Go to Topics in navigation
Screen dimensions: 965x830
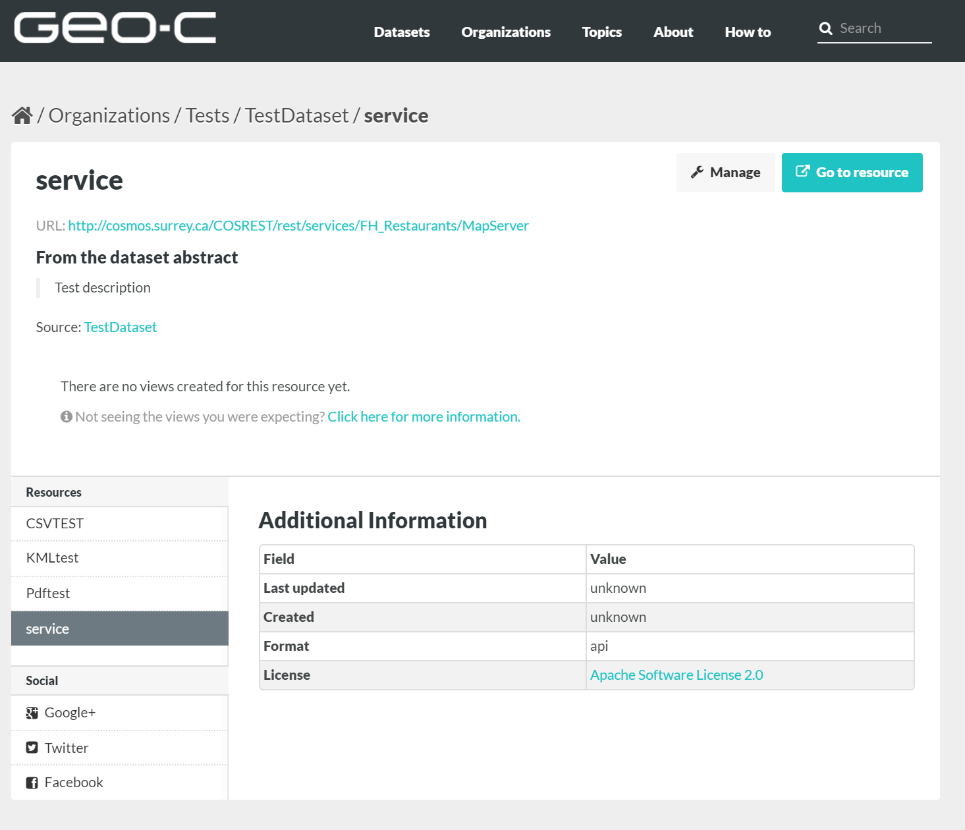[602, 32]
